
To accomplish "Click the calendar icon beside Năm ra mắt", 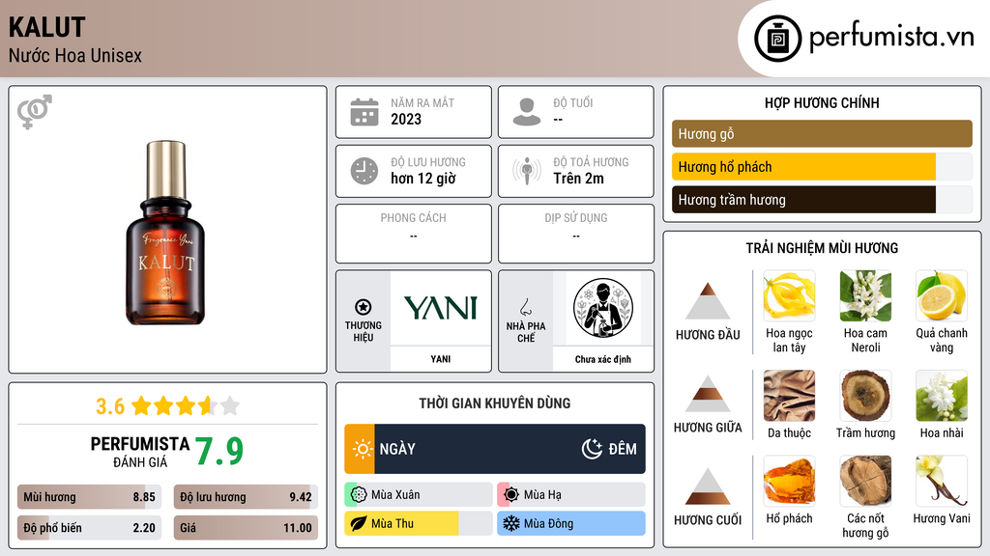I will point(364,112).
